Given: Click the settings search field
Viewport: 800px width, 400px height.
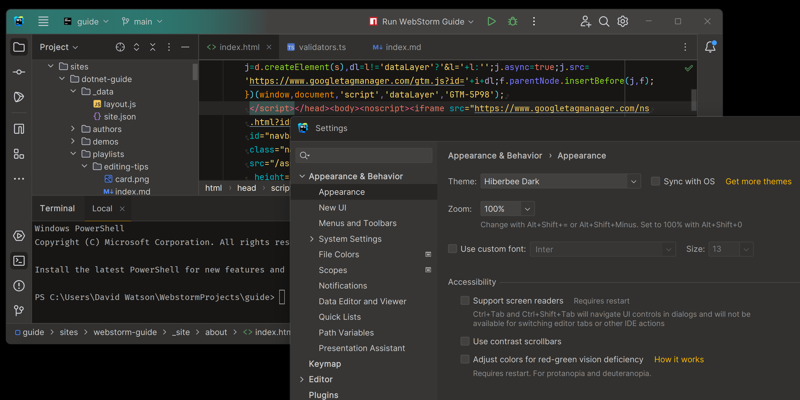Looking at the screenshot, I should click(364, 155).
